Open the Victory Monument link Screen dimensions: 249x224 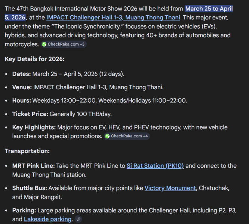170,188
